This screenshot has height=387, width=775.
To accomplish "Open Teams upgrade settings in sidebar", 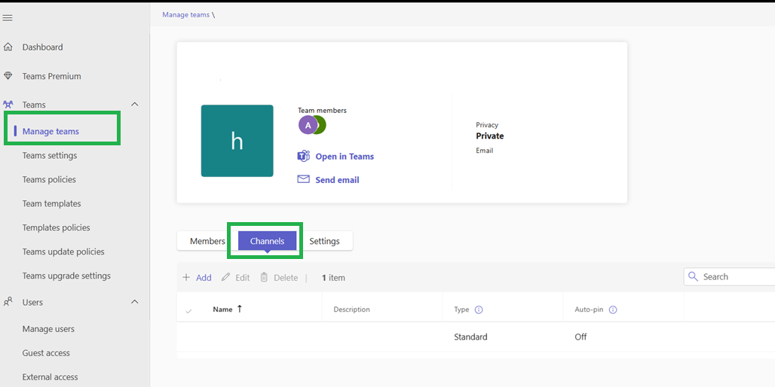I will 66,276.
